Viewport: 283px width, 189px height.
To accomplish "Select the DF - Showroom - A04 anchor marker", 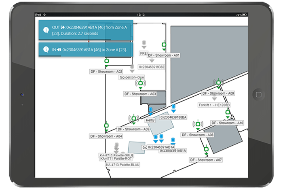I will click(106, 126).
